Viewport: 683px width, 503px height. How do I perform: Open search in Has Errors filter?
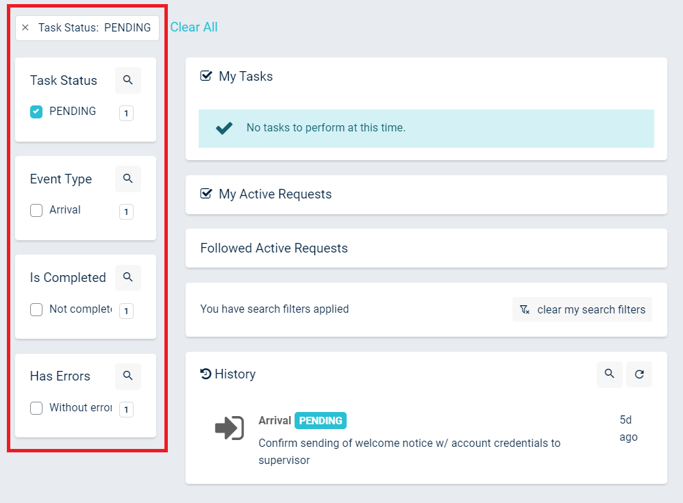click(x=127, y=376)
